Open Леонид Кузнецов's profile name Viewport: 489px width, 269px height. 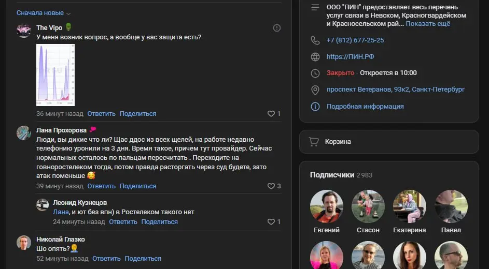coord(80,203)
